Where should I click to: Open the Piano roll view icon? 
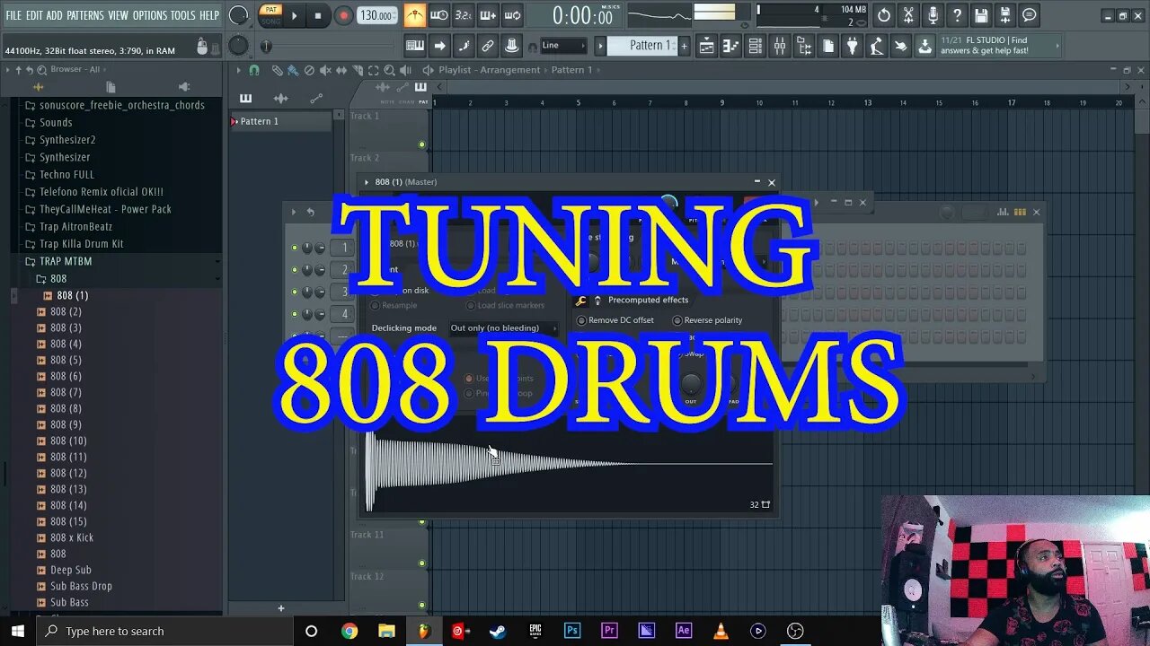click(x=730, y=46)
